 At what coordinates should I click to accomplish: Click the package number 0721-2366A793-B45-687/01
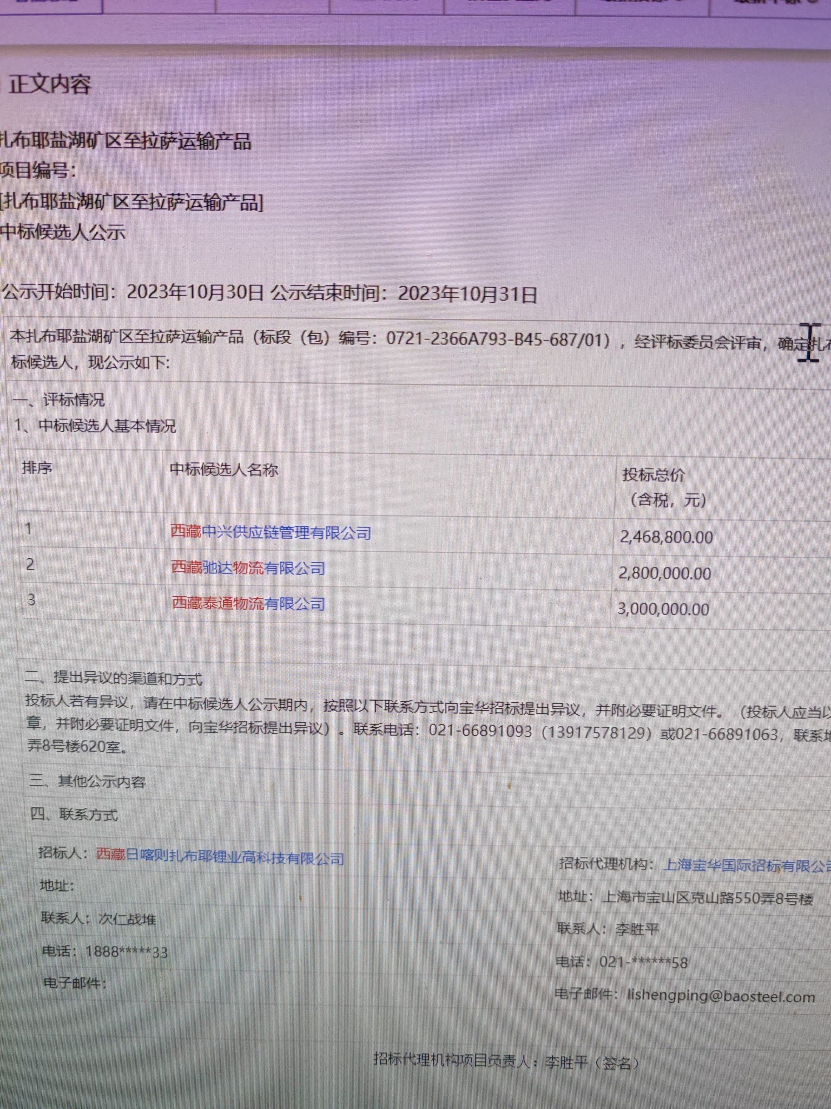pos(494,340)
